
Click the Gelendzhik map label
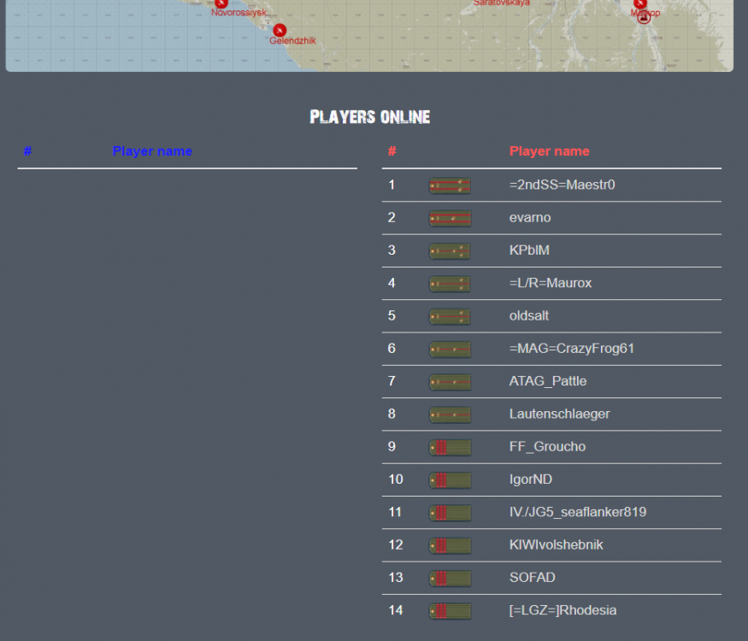292,41
